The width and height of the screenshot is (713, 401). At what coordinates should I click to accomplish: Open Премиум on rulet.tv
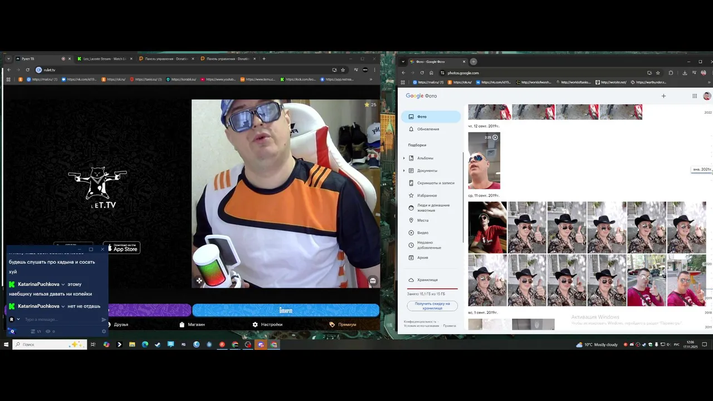coord(343,324)
